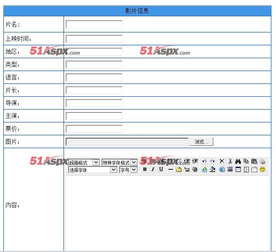This screenshot has height=252, width=276.
Task: Click the 浏览... browse button
Action: [201, 142]
